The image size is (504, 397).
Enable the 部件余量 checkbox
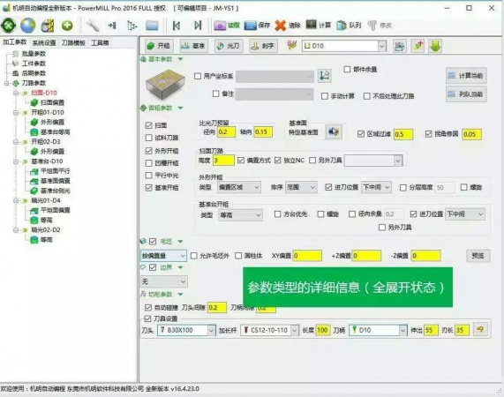(347, 69)
